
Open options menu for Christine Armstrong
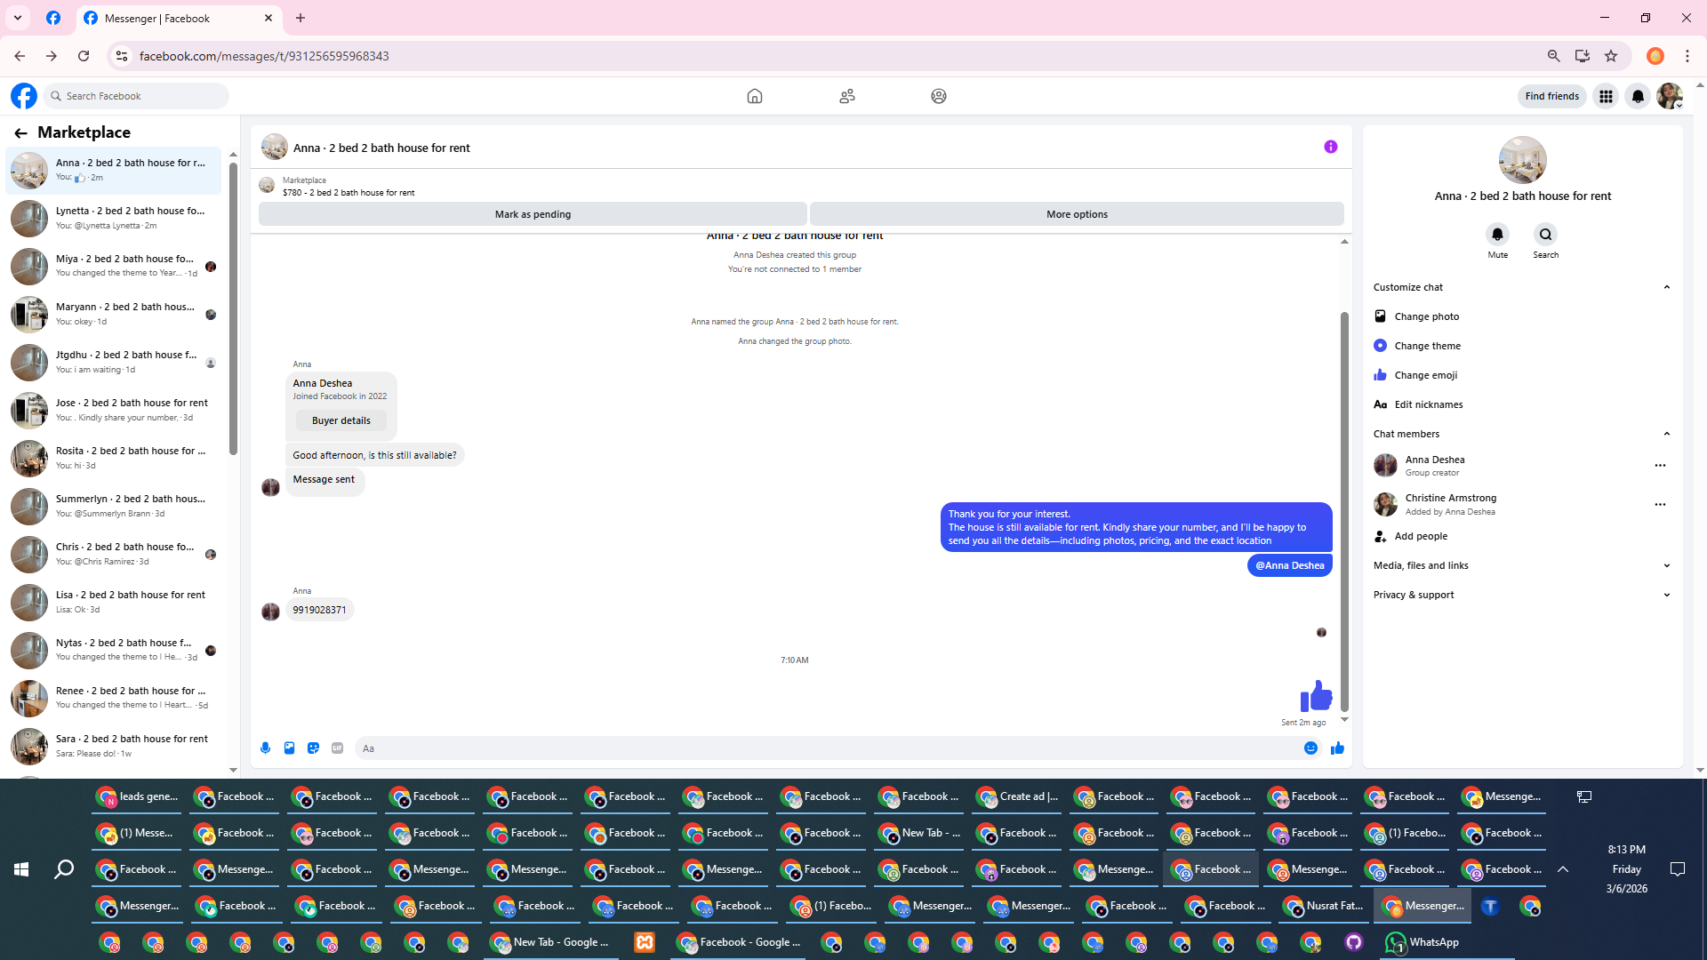click(x=1659, y=504)
